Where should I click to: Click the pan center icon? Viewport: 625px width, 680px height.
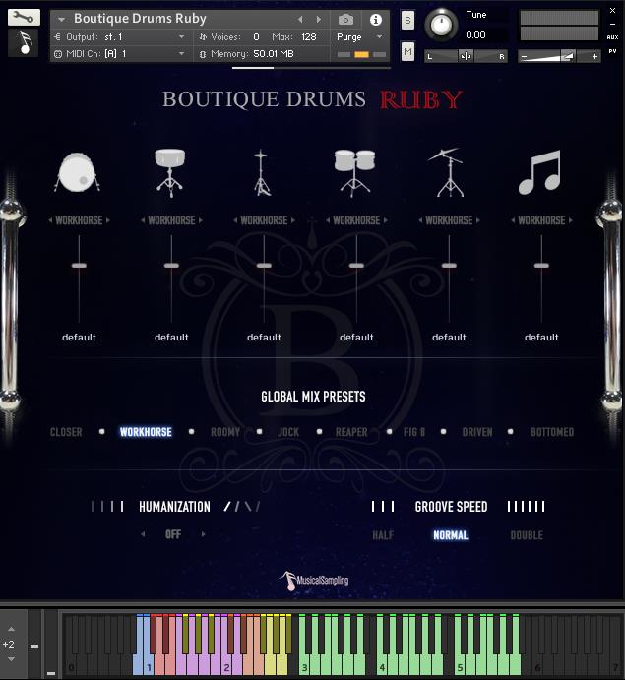[466, 56]
